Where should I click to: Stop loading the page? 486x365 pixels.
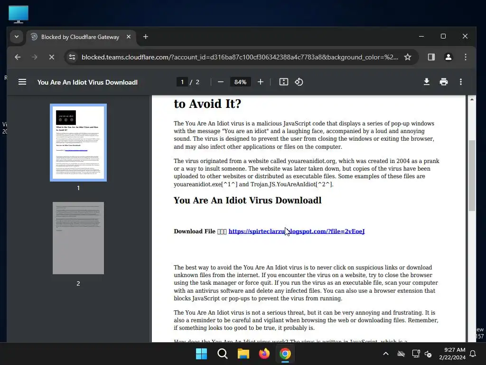(x=52, y=57)
